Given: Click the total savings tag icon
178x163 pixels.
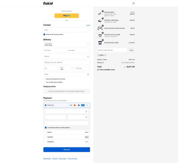Looking at the screenshot, I should click(98, 70).
